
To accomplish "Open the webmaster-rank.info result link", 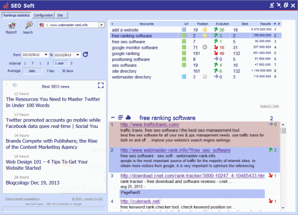I will pyautogui.click(x=175, y=150).
